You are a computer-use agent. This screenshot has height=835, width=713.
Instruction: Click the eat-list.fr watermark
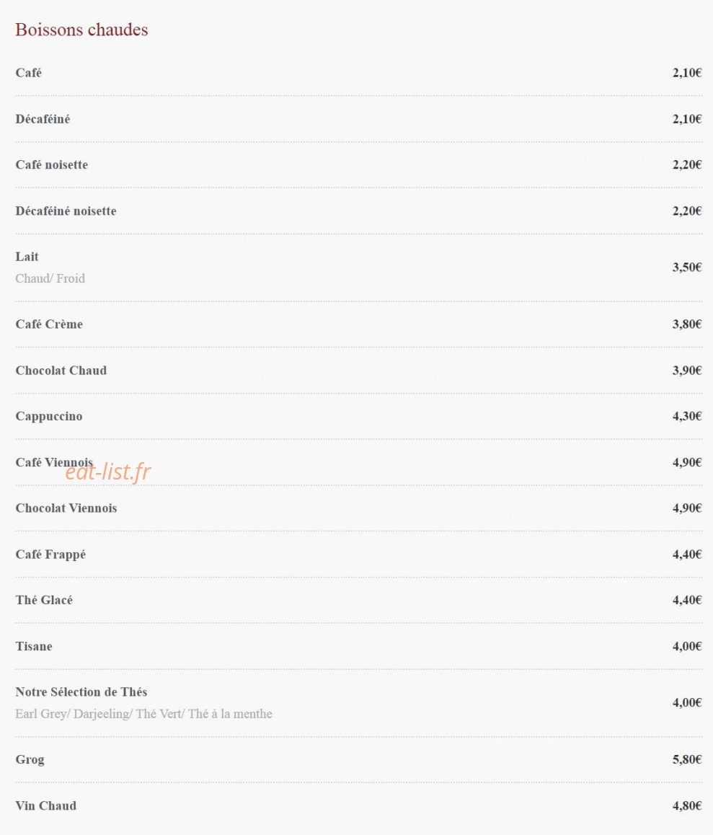108,472
